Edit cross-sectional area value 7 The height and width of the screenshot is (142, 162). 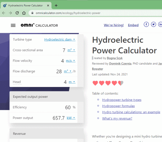tap(64, 50)
